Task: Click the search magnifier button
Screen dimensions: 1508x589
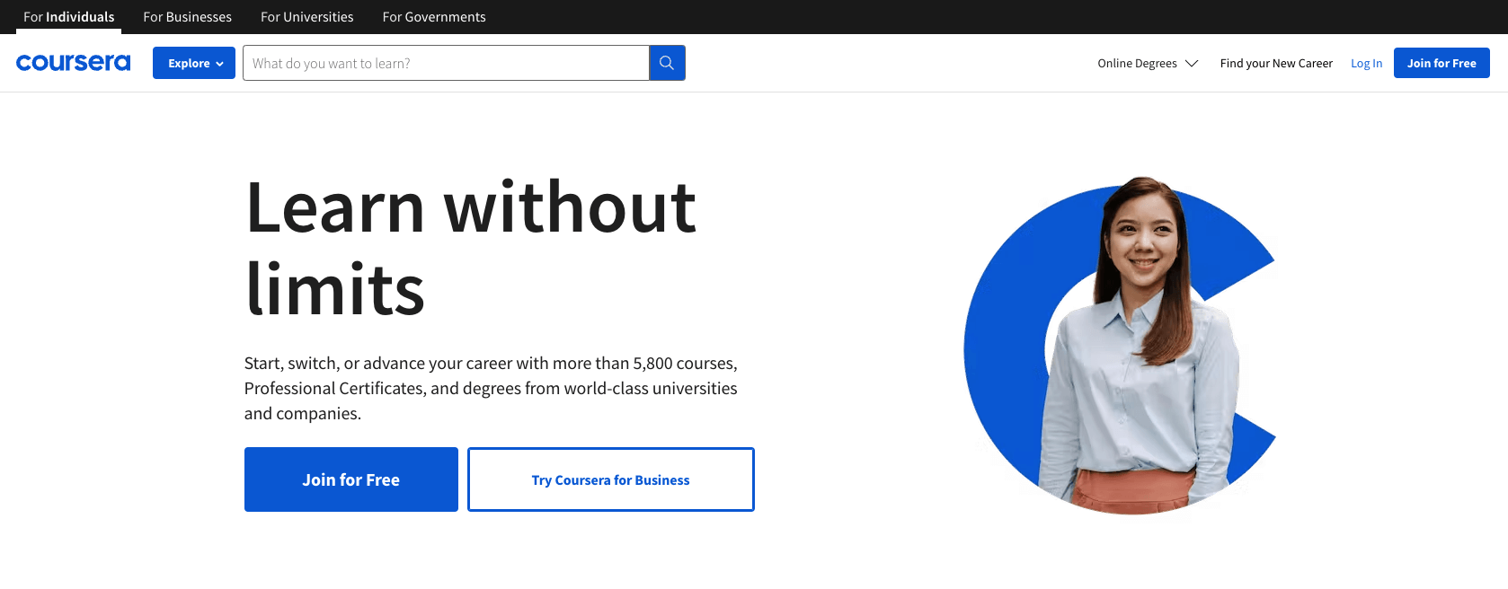Action: pyautogui.click(x=667, y=63)
